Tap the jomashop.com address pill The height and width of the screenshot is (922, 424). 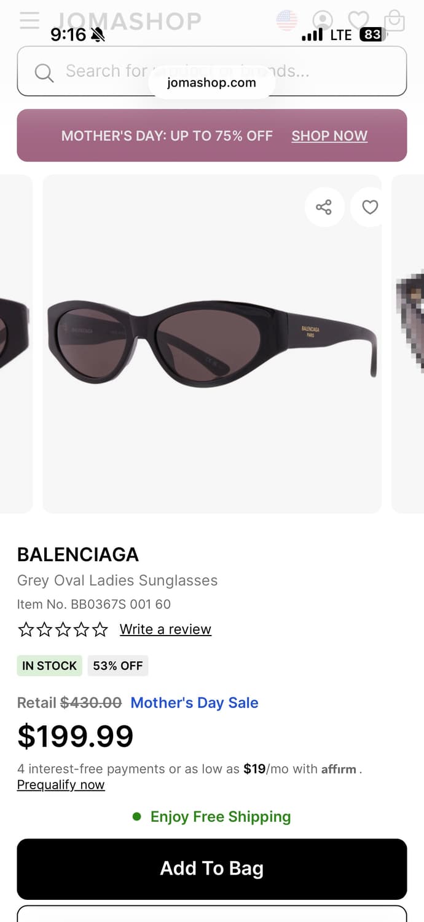tap(211, 83)
